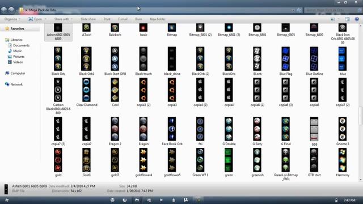Select the GTR start orb icon
The width and height of the screenshot is (363, 204).
(x=314, y=160)
